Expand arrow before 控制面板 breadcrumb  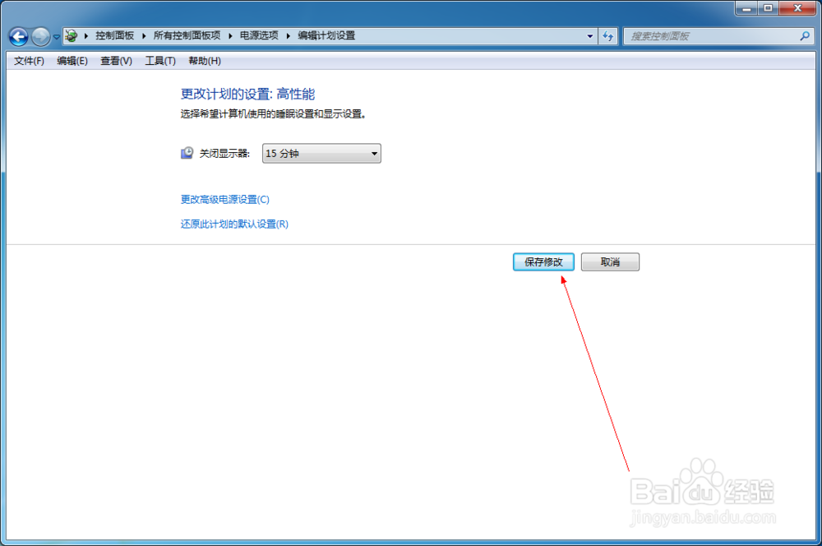(x=86, y=35)
